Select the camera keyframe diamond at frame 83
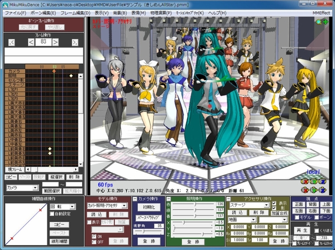The width and height of the screenshot is (335, 250). [x=54, y=71]
